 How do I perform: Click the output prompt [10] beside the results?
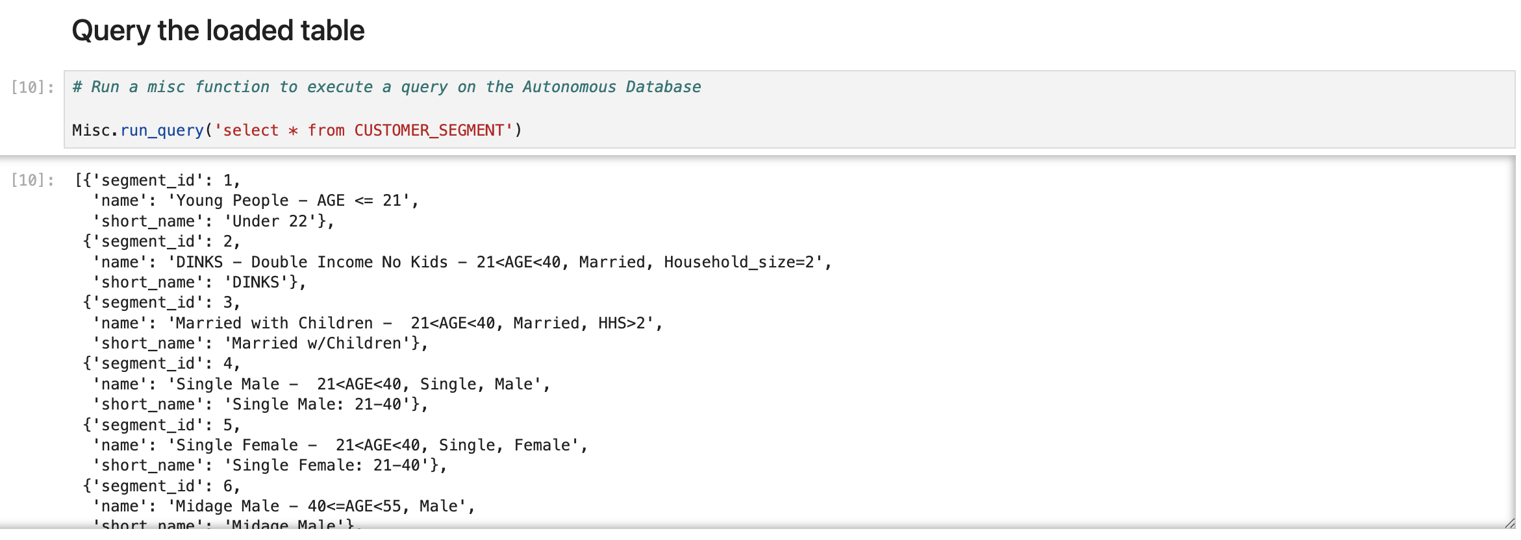[32, 180]
